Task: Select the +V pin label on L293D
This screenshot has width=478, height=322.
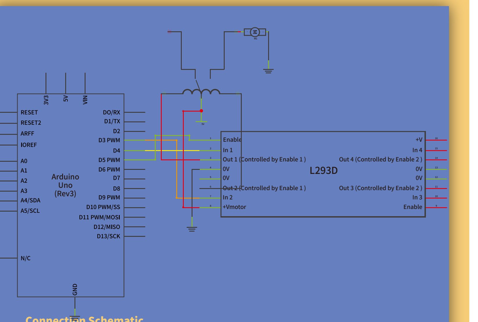Action: [419, 140]
